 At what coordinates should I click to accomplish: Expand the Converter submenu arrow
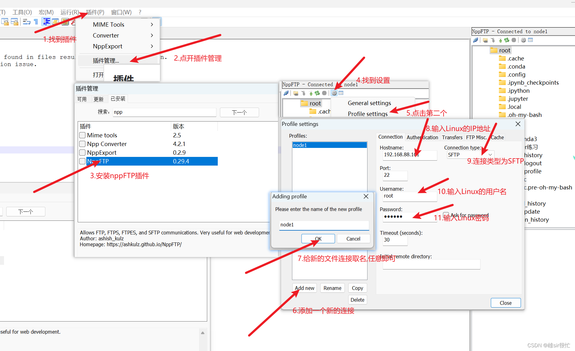[x=152, y=35]
